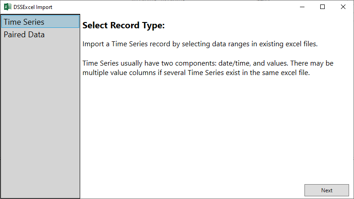The image size is (354, 199).
Task: Click the 'DSSExcel Import' window title text
Action: [x=33, y=7]
